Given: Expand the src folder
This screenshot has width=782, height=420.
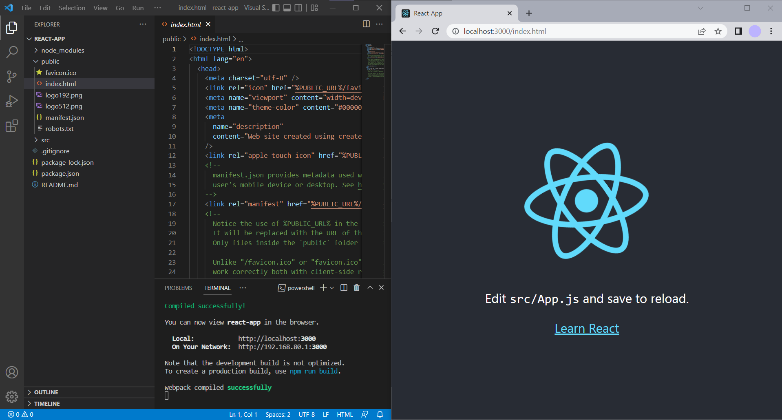Looking at the screenshot, I should [89, 140].
